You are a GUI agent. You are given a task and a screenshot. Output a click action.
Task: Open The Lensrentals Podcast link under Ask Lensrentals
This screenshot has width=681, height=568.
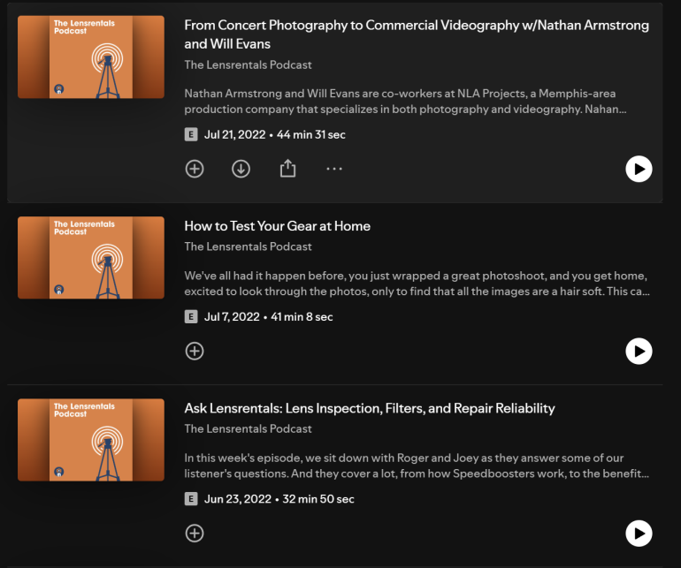click(248, 428)
